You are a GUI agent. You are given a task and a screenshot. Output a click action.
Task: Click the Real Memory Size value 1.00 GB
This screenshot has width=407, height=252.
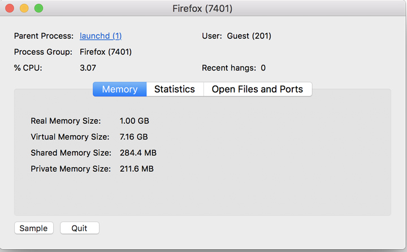(135, 121)
